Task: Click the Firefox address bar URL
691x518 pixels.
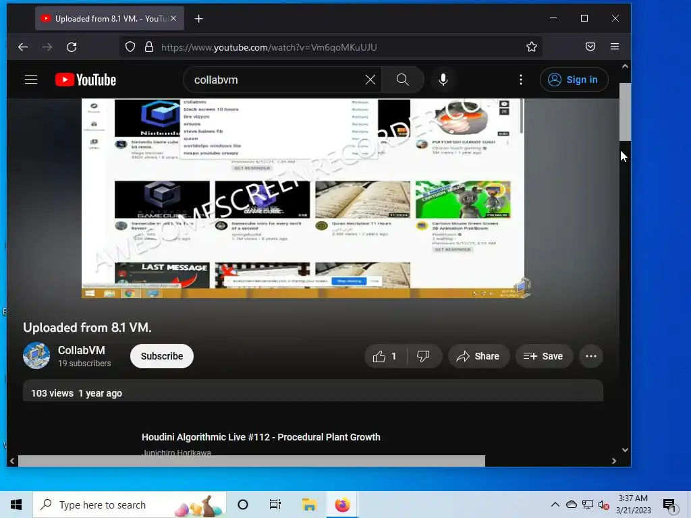Action: [x=269, y=48]
